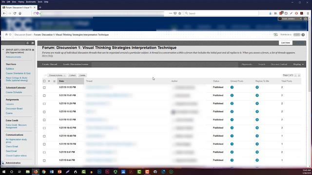
Task: Open Chrome from the taskbar
Action: tap(43, 172)
